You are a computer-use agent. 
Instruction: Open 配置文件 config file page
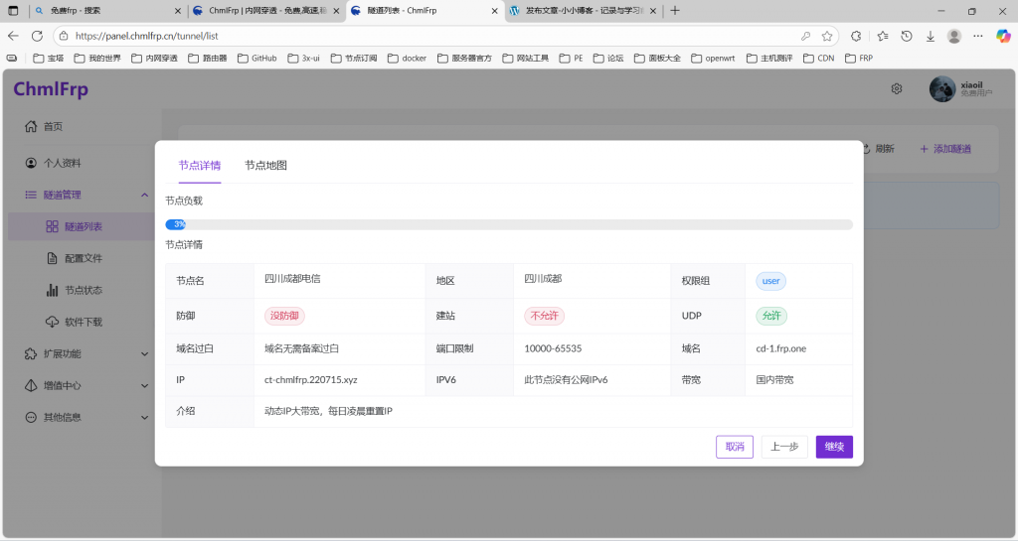click(84, 259)
